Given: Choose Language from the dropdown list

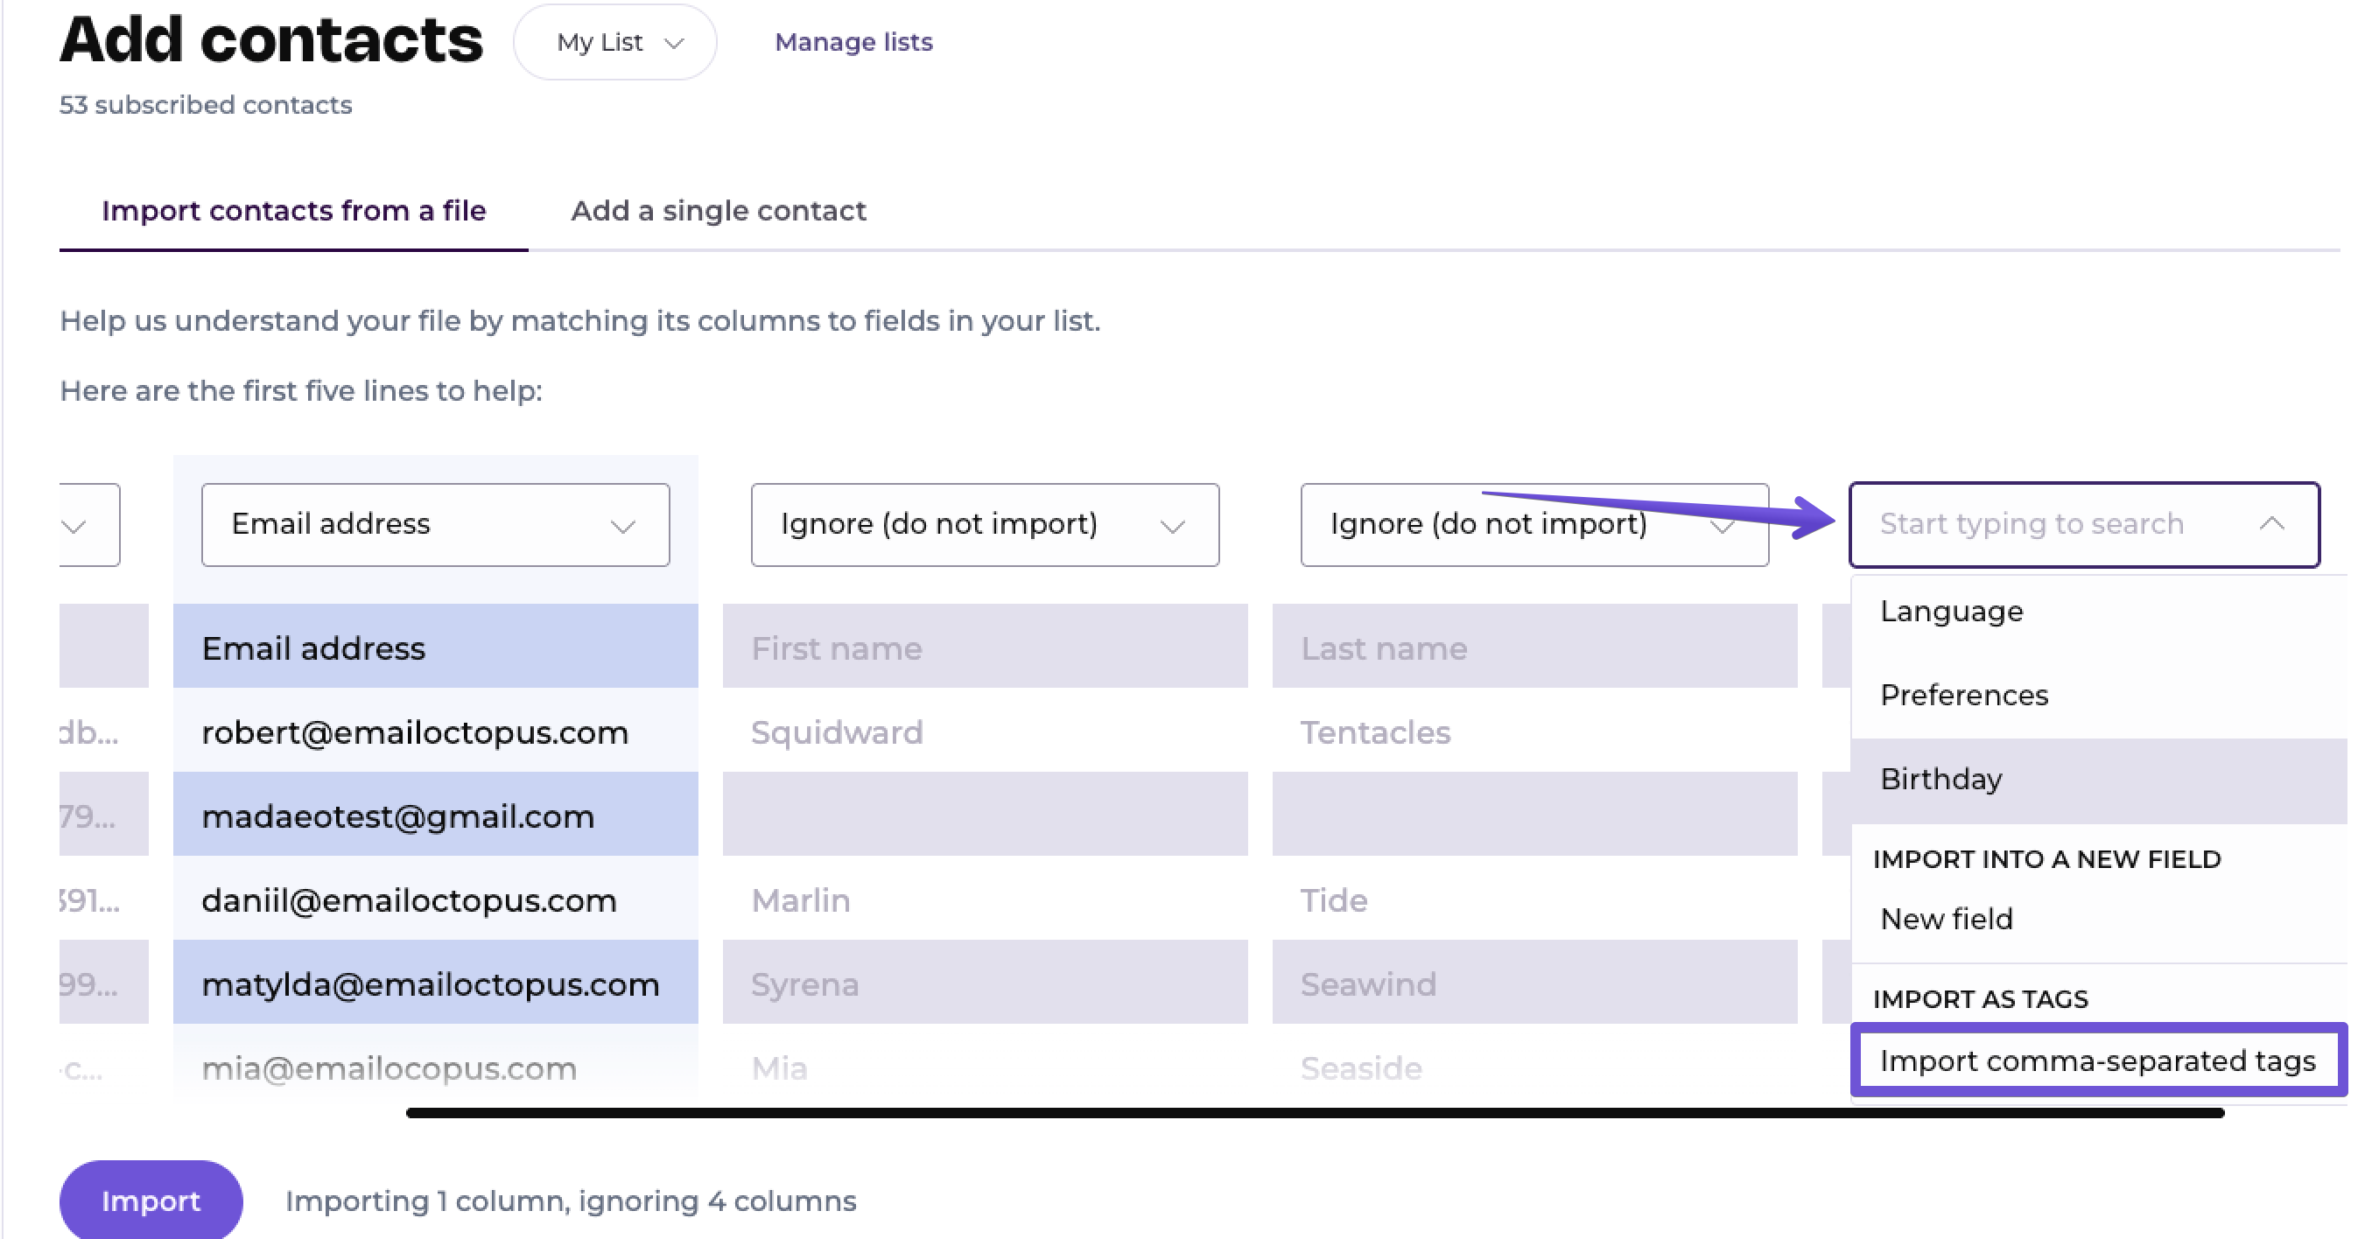Looking at the screenshot, I should click(1951, 612).
